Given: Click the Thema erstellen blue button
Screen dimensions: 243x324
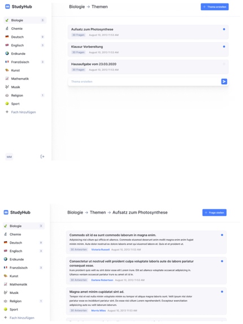Looking at the screenshot, I should [215, 7].
